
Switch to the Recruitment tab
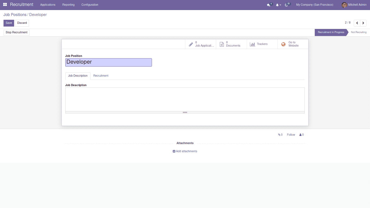pyautogui.click(x=101, y=76)
